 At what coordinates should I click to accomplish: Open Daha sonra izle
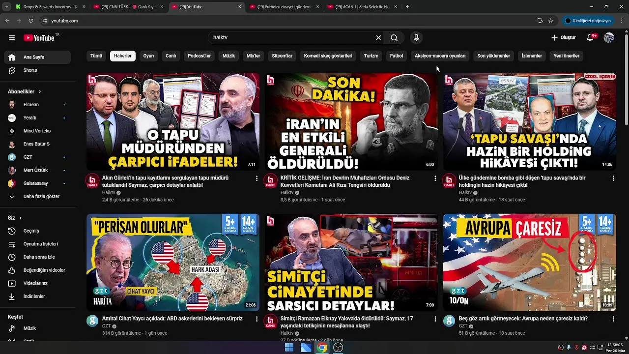pos(37,257)
